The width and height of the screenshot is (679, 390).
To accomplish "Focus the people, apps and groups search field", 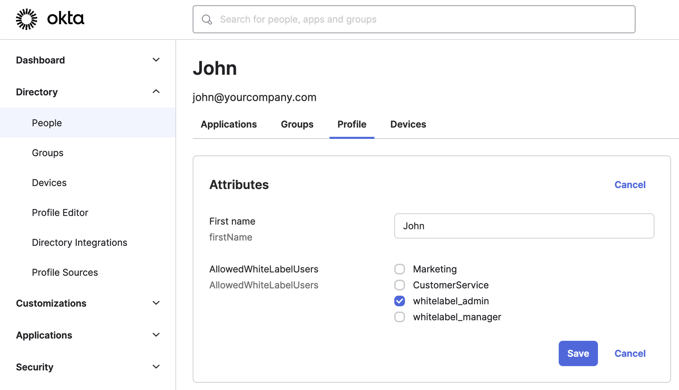I will 414,19.
